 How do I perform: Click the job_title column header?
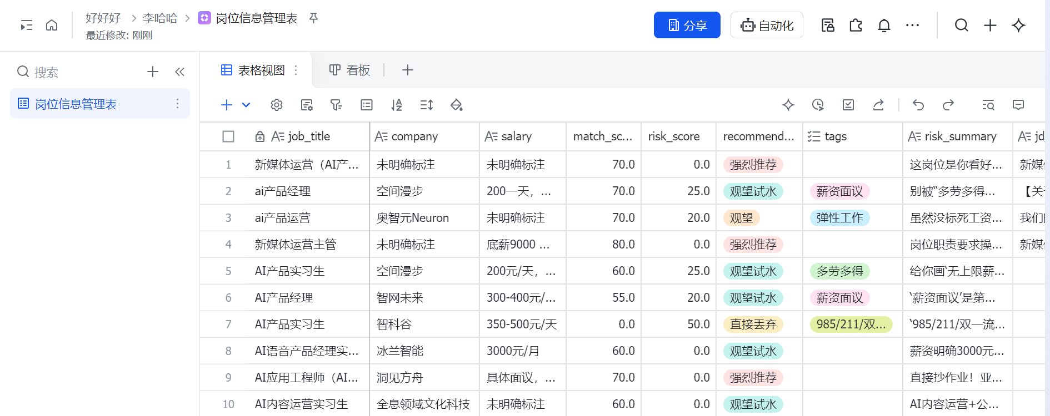(x=308, y=136)
